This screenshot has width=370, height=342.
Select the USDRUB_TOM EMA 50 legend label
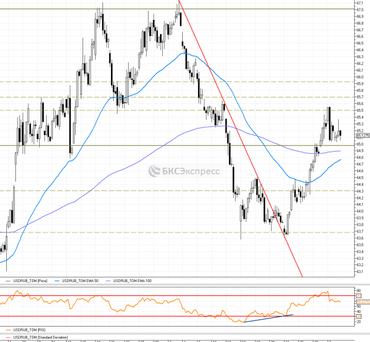pos(79,281)
